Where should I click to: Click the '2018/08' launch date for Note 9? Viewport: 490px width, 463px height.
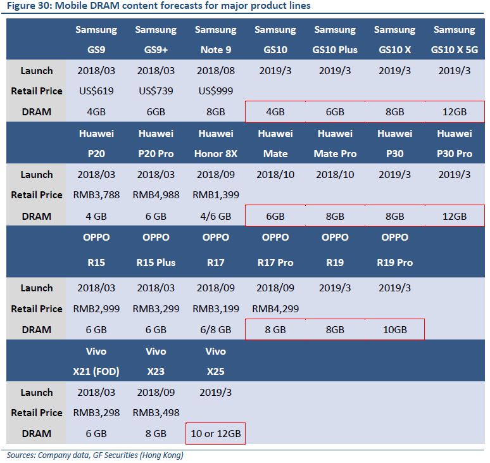click(x=216, y=71)
